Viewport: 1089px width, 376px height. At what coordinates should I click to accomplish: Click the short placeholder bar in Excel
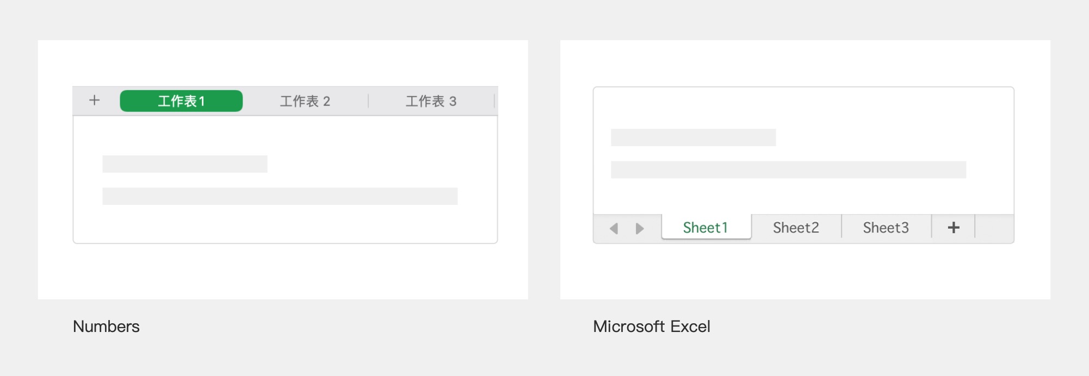[x=693, y=137]
